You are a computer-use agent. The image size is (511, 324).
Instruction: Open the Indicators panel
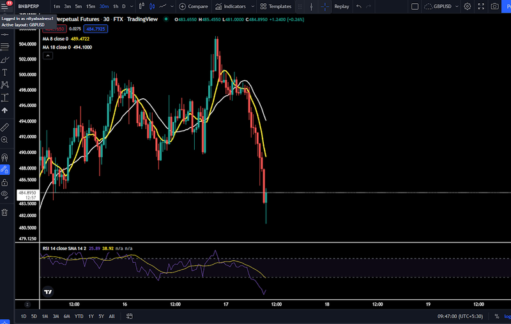point(231,6)
